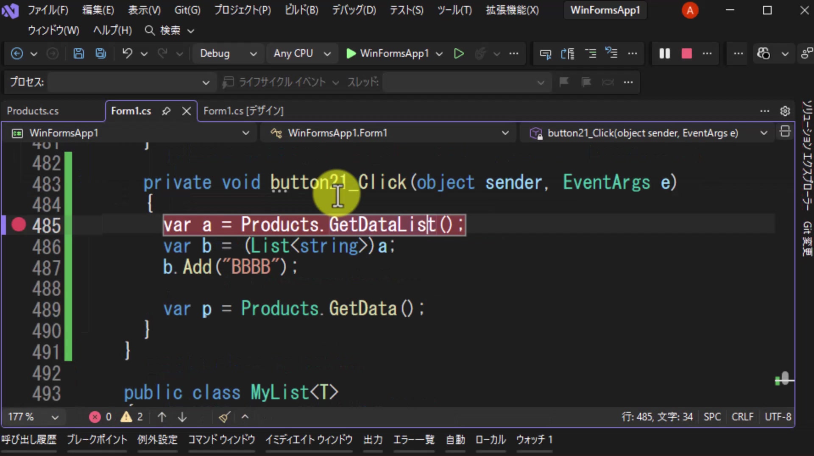
Task: Open the エラー一覧 bottom panel tab
Action: pos(414,440)
